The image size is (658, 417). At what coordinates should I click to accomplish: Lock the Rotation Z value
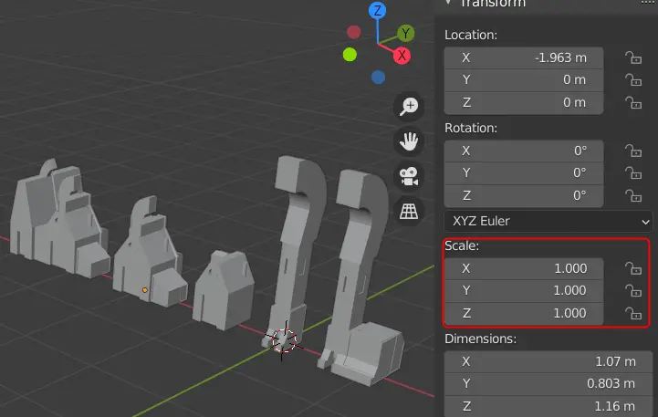(633, 195)
